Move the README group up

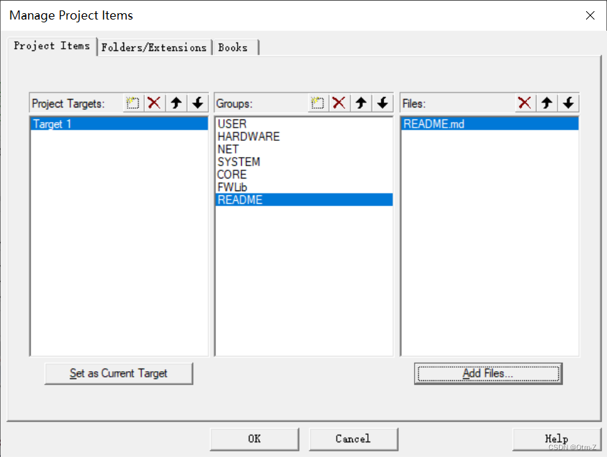[360, 103]
